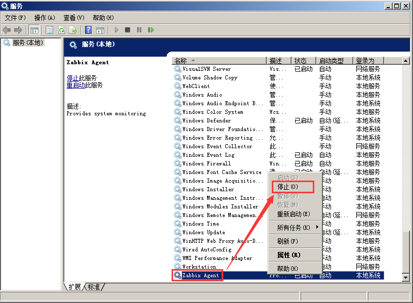This screenshot has height=303, width=413.
Task: Open the Properties toolbar icon
Action: pos(49,30)
